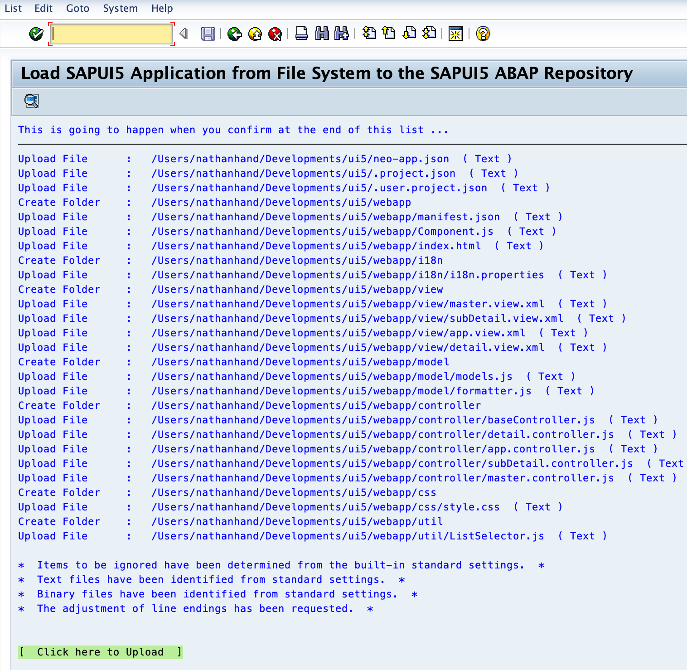Image resolution: width=687 pixels, height=670 pixels.
Task: Go to Next Page icon
Action: point(410,34)
